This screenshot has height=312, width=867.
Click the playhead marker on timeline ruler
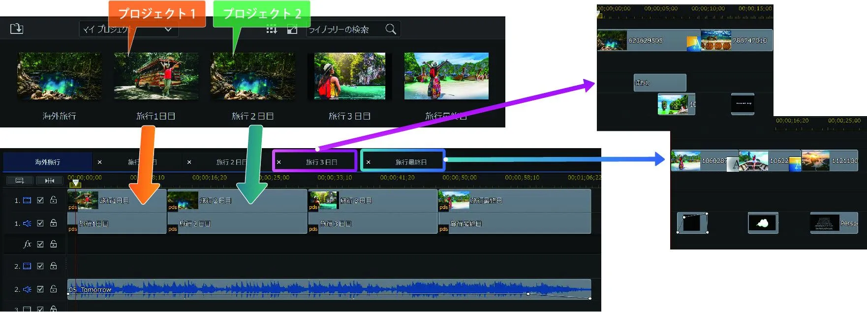[75, 184]
